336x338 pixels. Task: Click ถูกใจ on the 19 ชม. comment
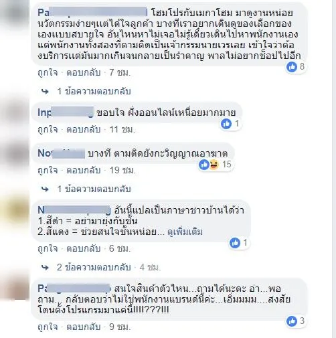[48, 171]
